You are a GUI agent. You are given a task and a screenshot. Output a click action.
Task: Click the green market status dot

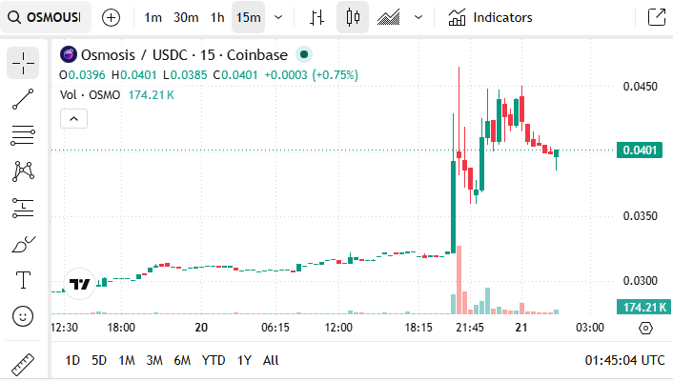(304, 54)
